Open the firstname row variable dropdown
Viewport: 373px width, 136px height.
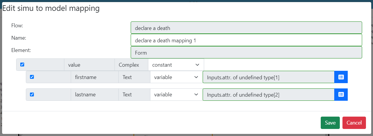pyautogui.click(x=177, y=77)
